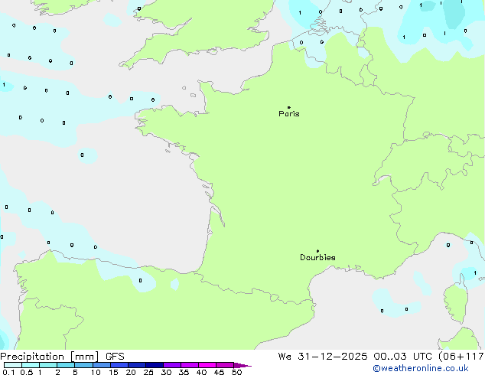The image size is (485, 375).
Task: Select the Dourbies location dot marker
Action: [x=317, y=251]
